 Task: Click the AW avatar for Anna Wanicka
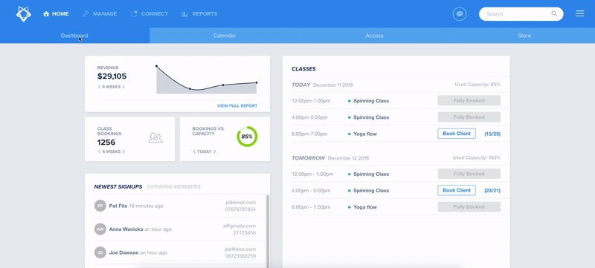[x=100, y=229]
